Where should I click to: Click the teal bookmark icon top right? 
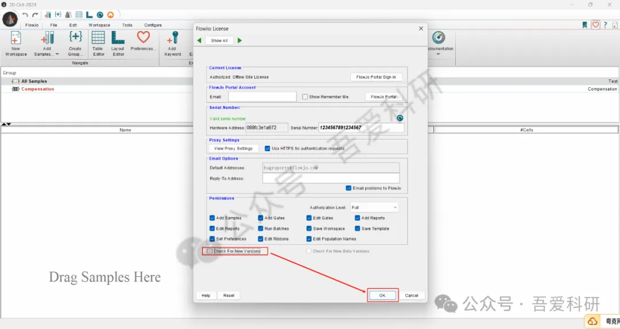pos(584,25)
